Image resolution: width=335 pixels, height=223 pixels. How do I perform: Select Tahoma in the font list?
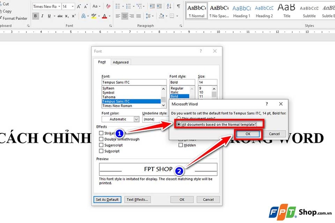[131, 97]
